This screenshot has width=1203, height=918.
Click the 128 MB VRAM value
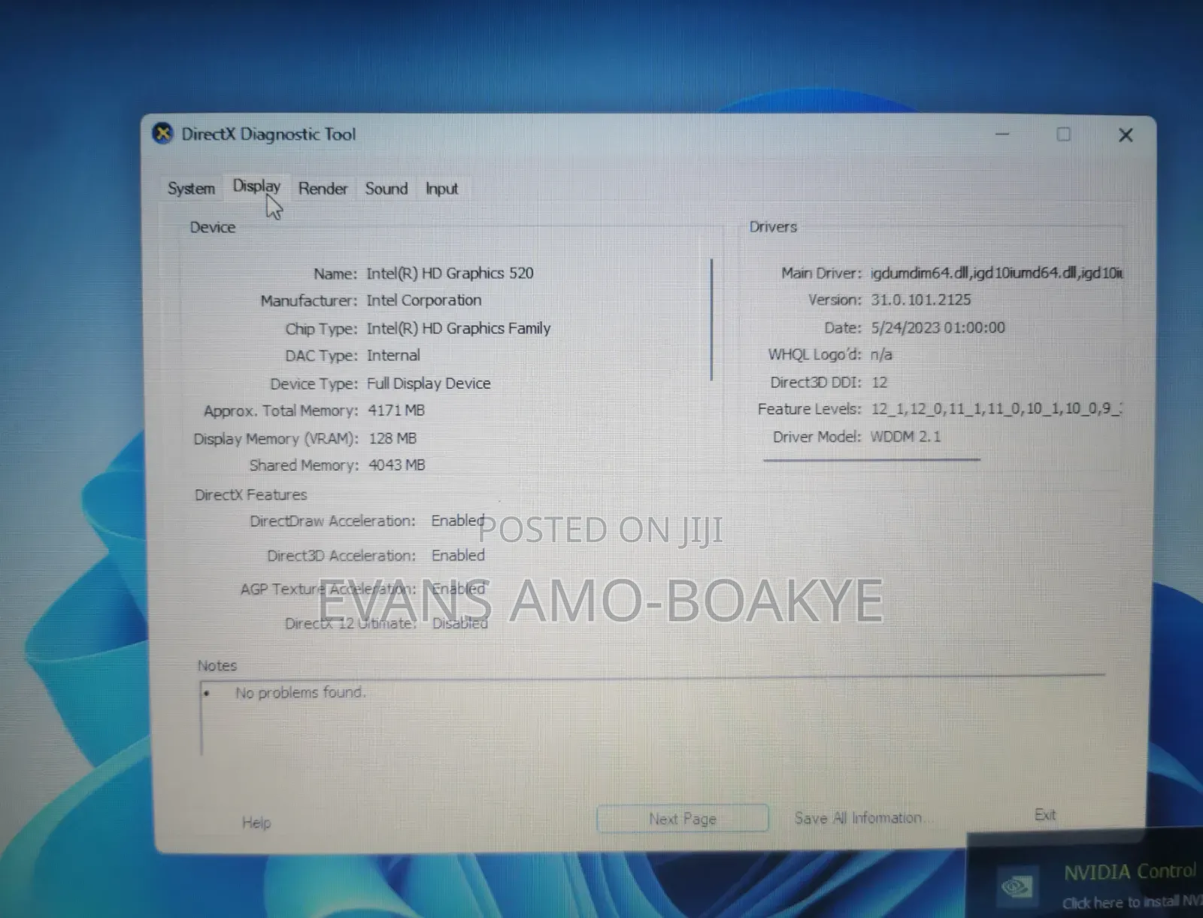pos(392,438)
